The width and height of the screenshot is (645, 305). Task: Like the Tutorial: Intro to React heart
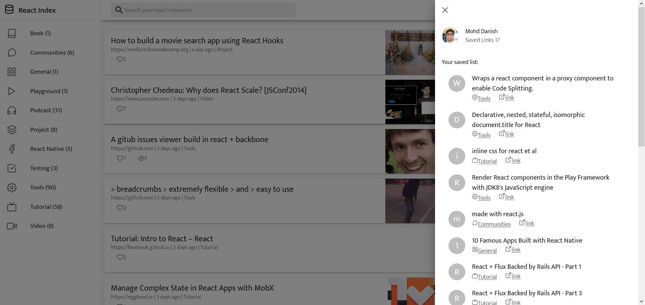(x=120, y=257)
